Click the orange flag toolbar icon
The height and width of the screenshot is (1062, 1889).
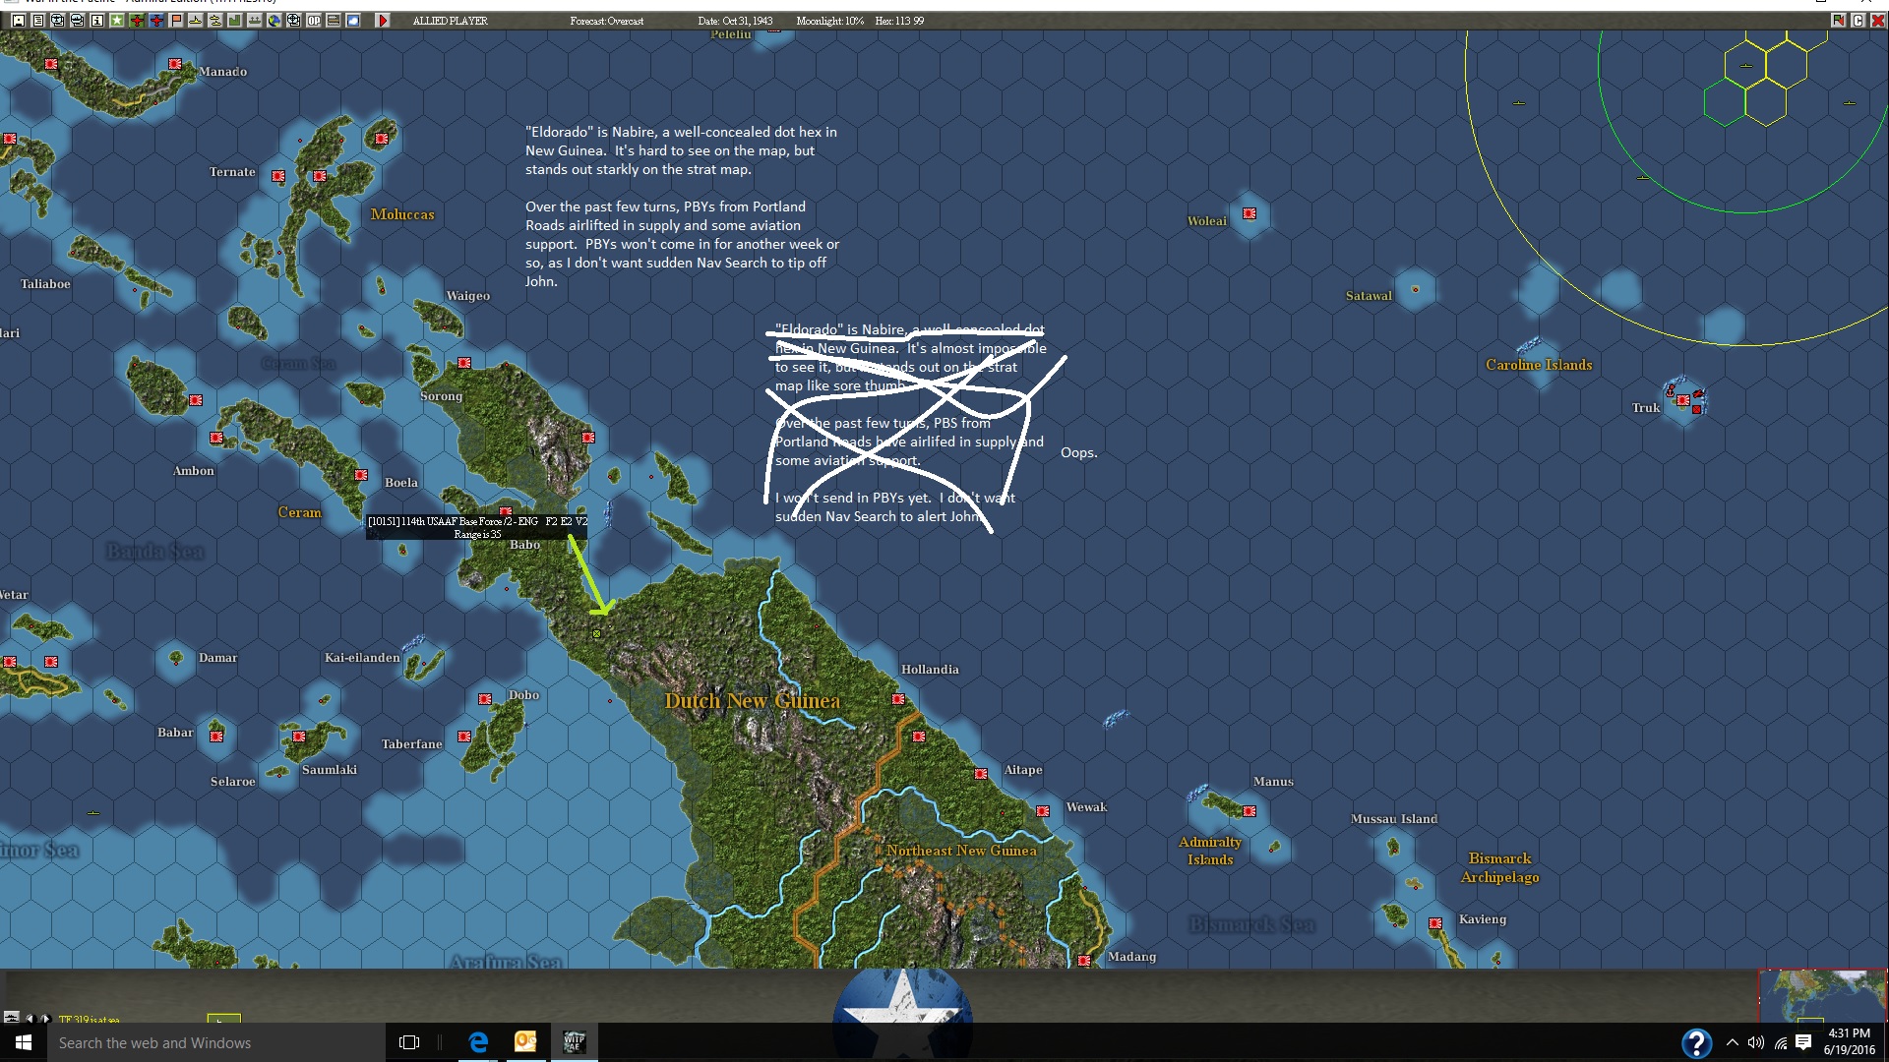tap(176, 21)
